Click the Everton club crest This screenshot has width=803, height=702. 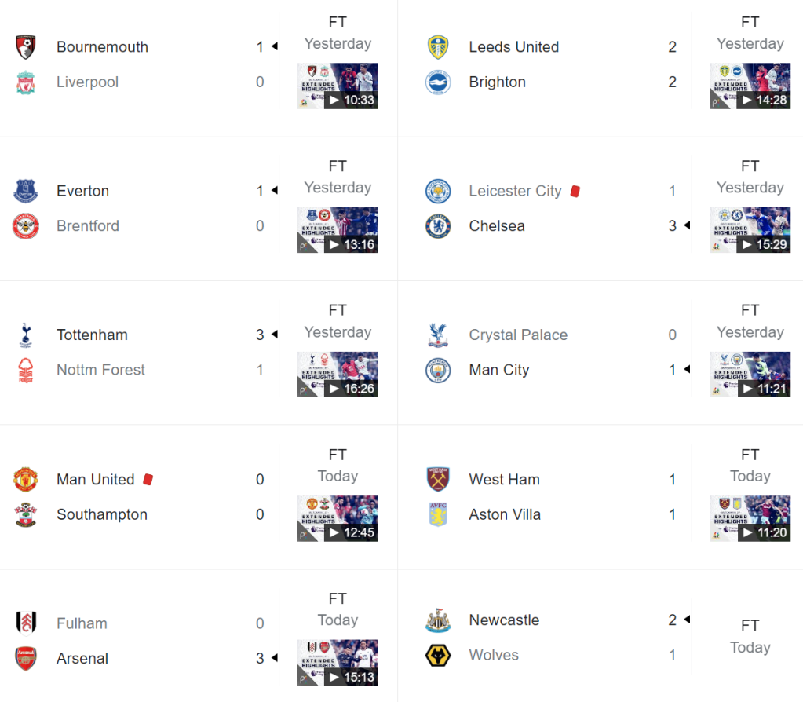coord(26,191)
